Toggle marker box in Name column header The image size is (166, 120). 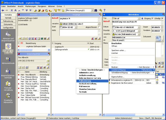click(19, 72)
